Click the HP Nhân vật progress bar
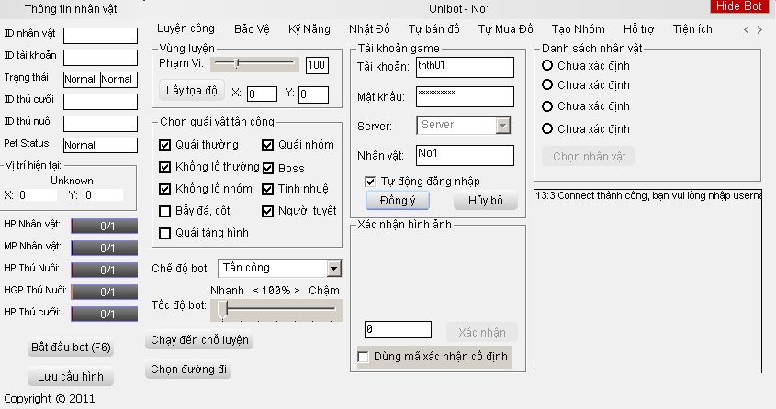The width and height of the screenshot is (776, 409). point(105,226)
